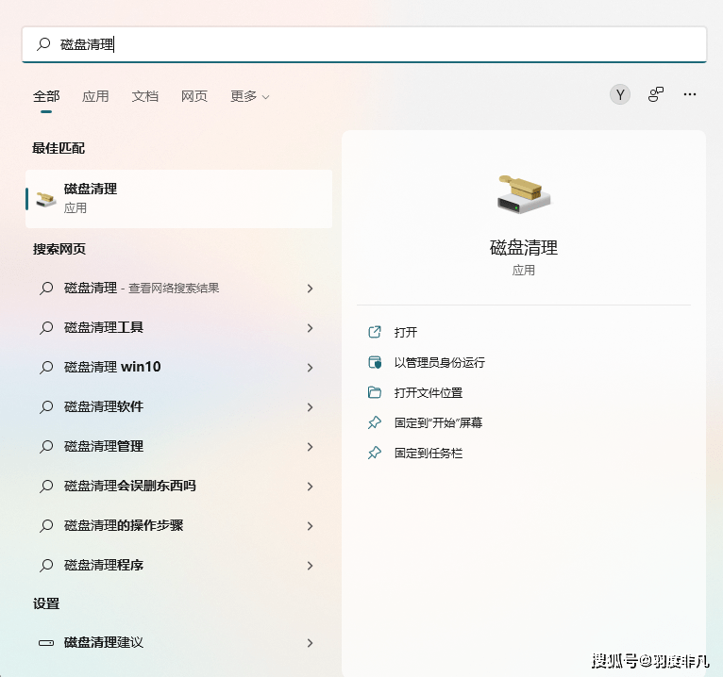Open the three-dot options menu
Screen dimensions: 723x677
pyautogui.click(x=690, y=94)
